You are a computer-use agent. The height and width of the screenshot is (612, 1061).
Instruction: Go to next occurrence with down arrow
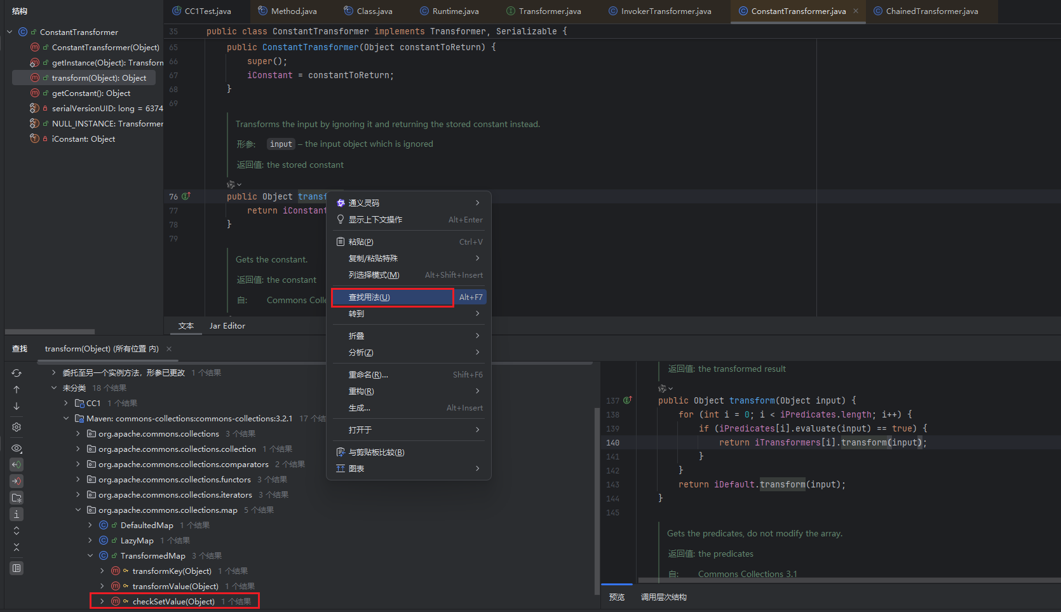[17, 406]
